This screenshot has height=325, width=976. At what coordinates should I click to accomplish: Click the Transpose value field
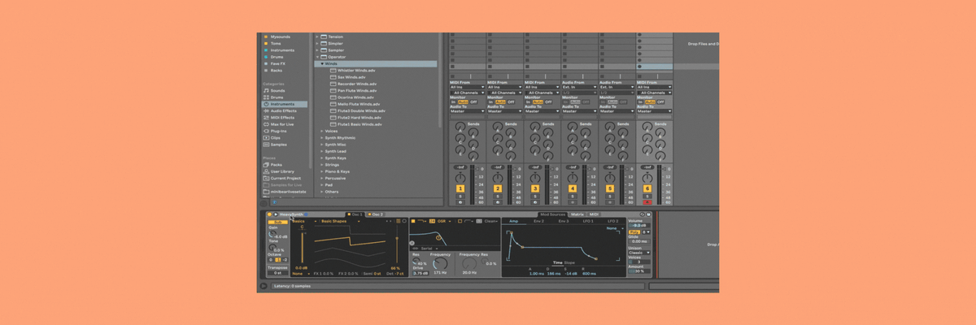pos(277,273)
